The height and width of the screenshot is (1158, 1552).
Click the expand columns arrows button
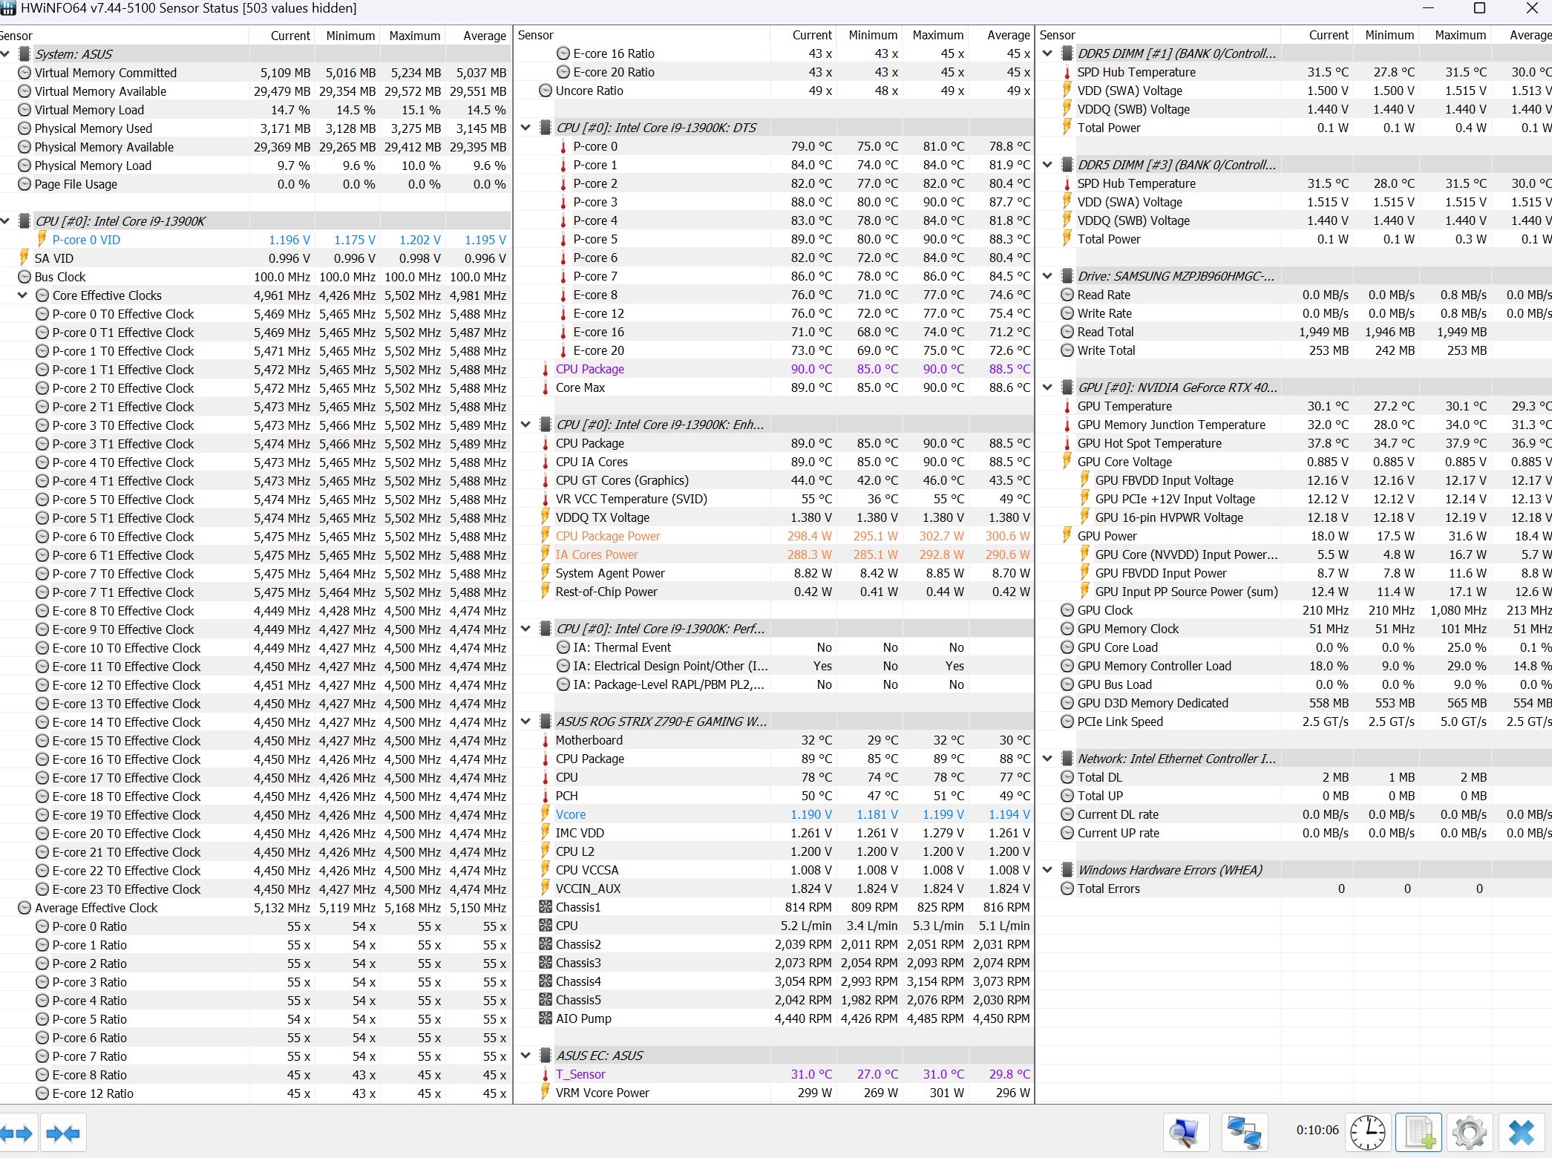pos(18,1134)
